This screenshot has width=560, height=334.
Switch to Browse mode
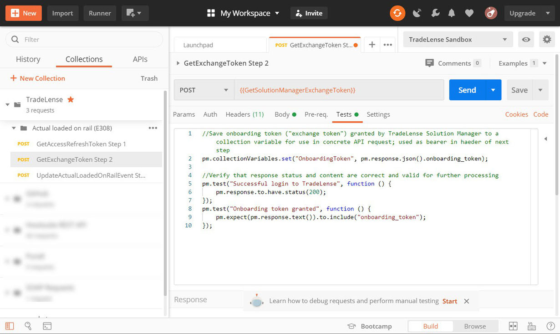pyautogui.click(x=475, y=326)
